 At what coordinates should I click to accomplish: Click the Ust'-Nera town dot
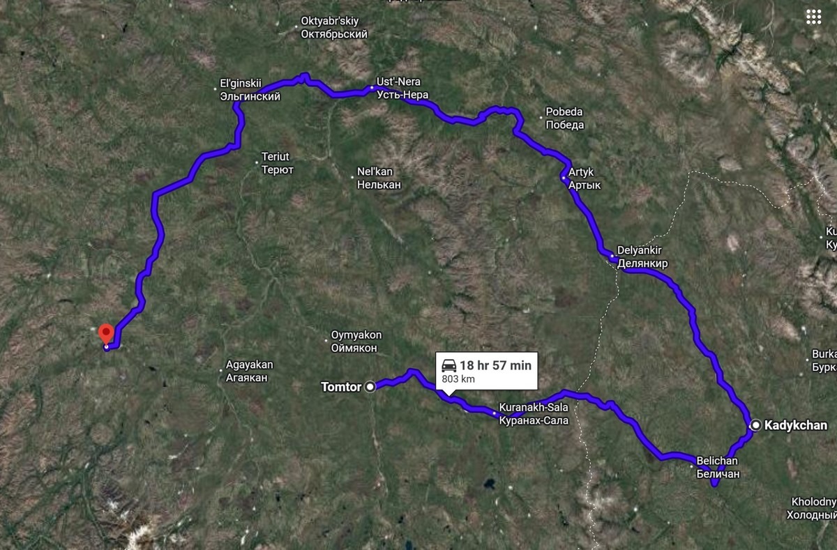tap(371, 89)
